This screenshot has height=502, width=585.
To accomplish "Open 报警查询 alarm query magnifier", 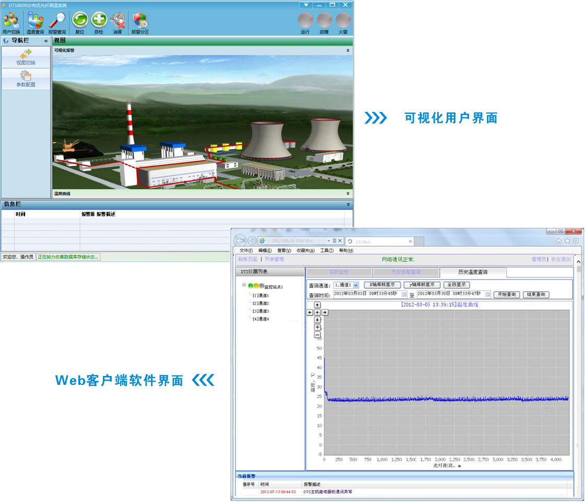I will (x=57, y=22).
